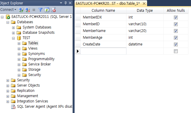
Task: Click Disconnect server toolbar icon
Action: pyautogui.click(x=27, y=10)
